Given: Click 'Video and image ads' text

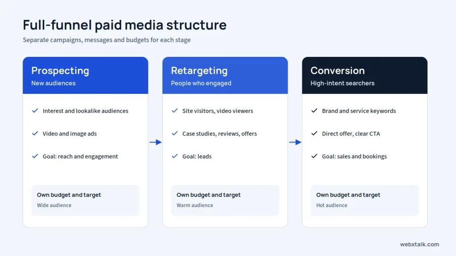Looking at the screenshot, I should click(69, 134).
